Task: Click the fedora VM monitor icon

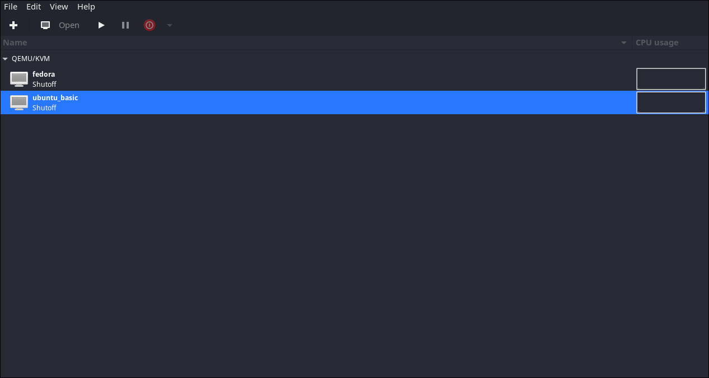Action: click(x=19, y=79)
